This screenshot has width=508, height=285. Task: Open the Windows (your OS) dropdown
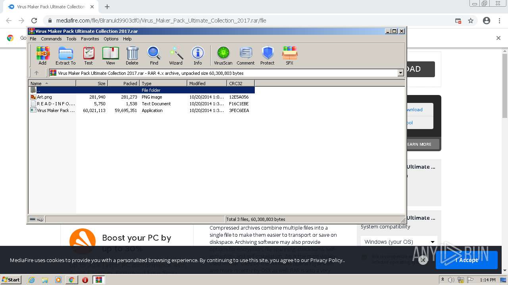tap(399, 242)
